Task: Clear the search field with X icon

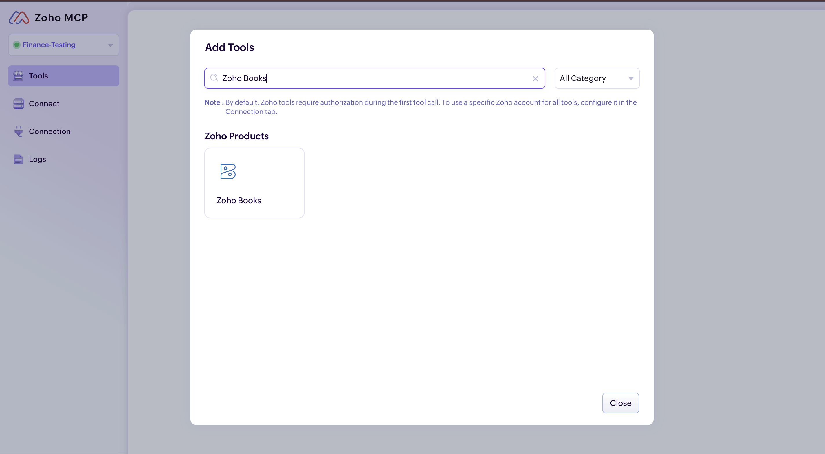Action: point(535,78)
